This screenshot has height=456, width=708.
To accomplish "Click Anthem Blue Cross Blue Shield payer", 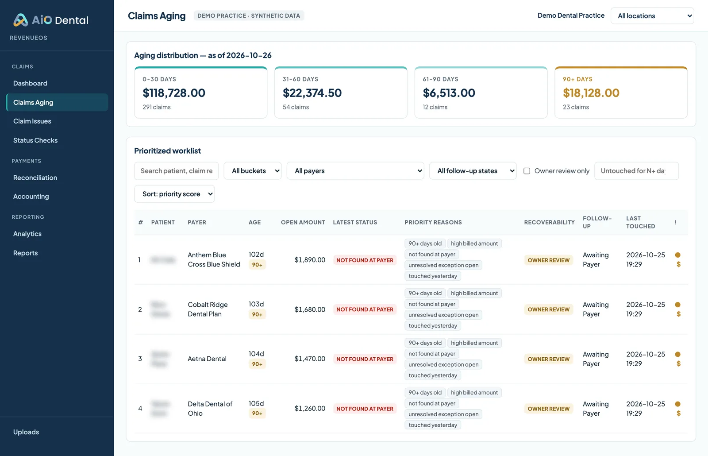I will click(x=214, y=259).
